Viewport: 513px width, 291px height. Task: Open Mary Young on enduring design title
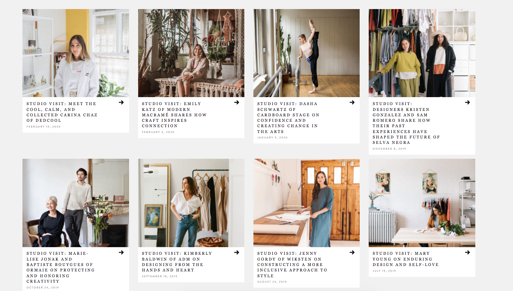(x=405, y=259)
